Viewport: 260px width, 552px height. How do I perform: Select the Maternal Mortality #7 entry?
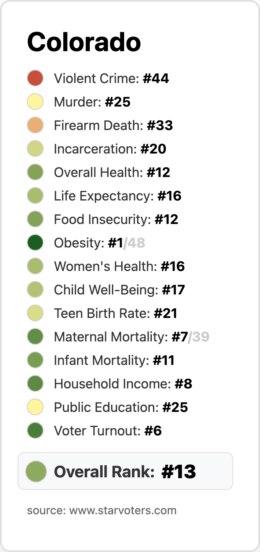point(121,337)
